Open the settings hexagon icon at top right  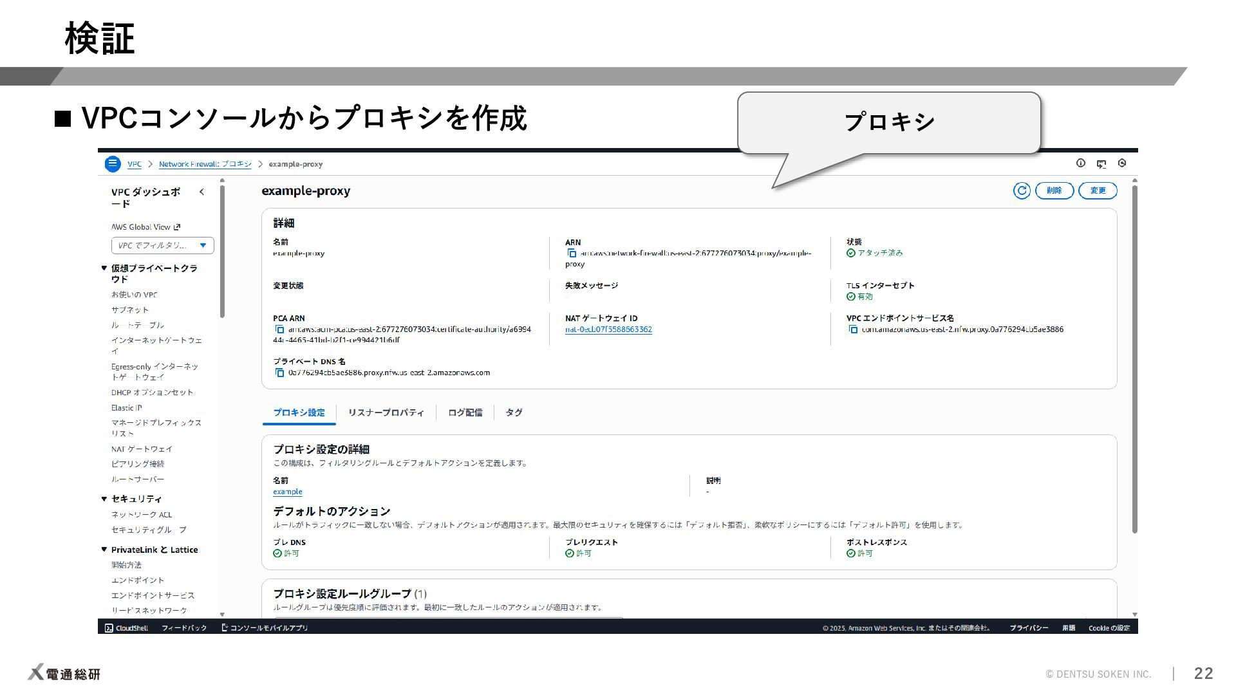click(x=1122, y=163)
